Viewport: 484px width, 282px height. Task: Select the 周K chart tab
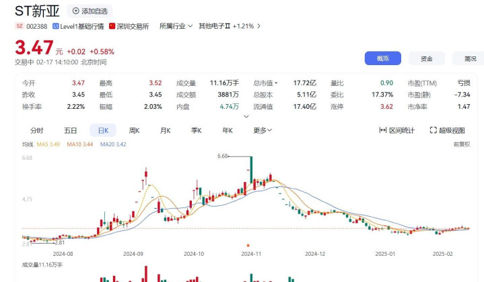tap(134, 130)
